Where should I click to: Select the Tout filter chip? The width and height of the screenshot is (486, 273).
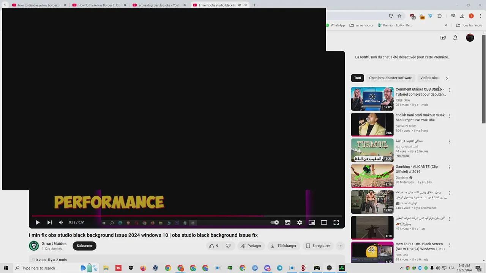(357, 78)
